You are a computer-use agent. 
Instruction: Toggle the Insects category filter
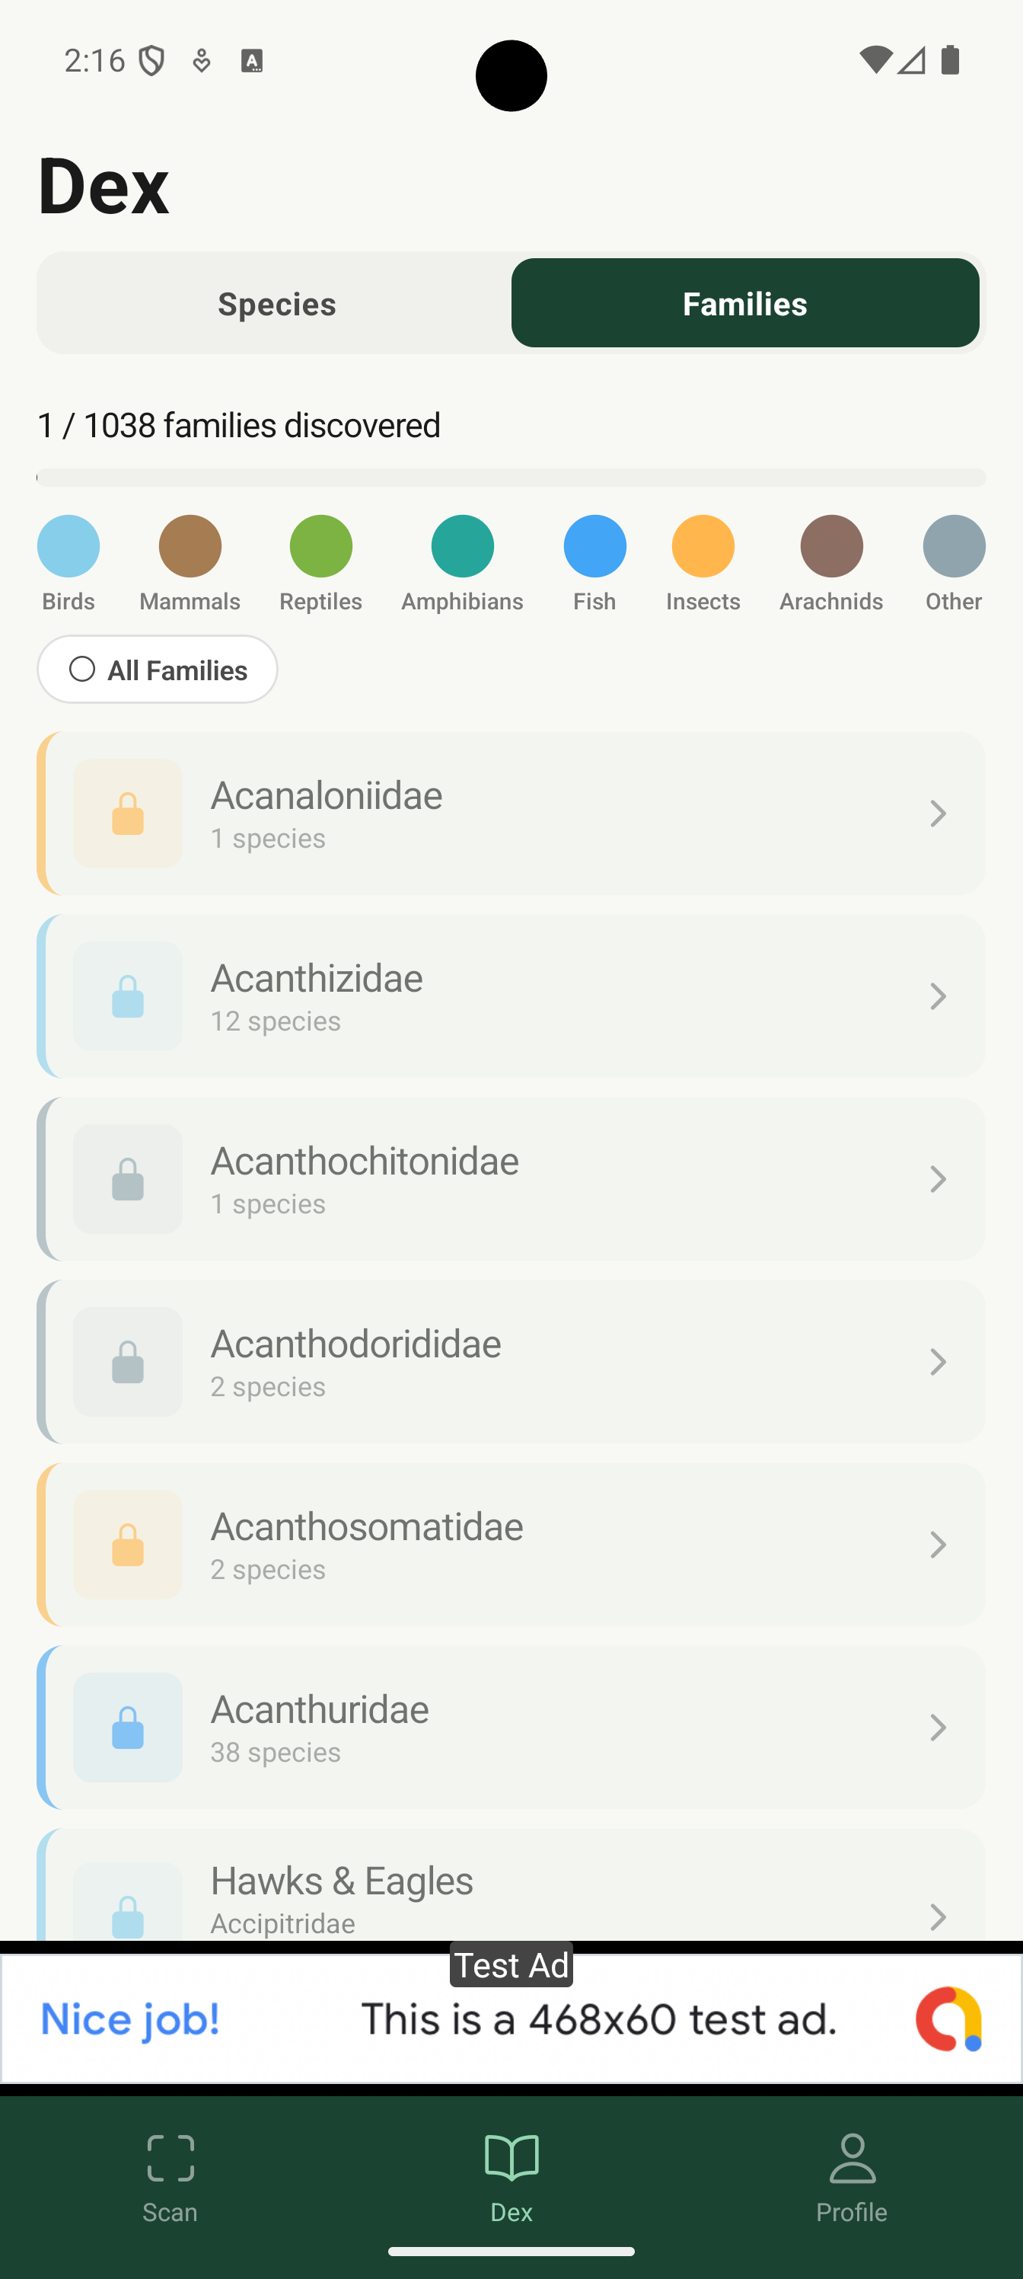[x=703, y=547]
